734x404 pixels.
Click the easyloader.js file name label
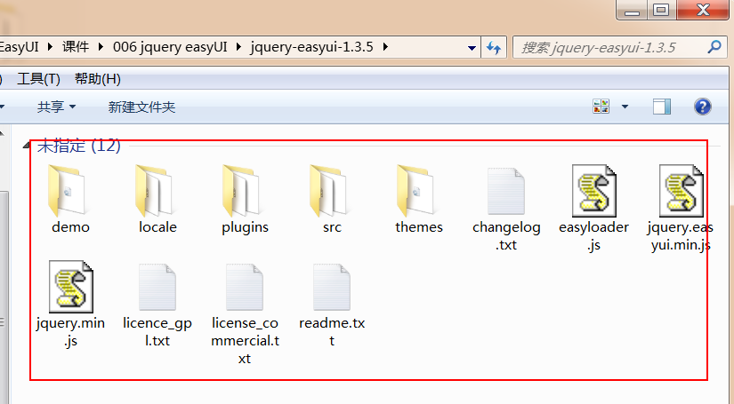pyautogui.click(x=593, y=235)
